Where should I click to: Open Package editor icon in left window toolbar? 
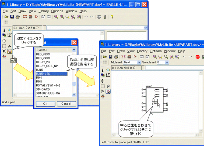(x=31, y=17)
